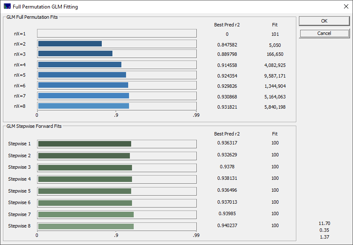Click the r2 value 0.930868
This screenshot has height=245, width=353.
pos(227,97)
